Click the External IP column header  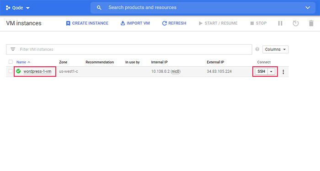(215, 62)
